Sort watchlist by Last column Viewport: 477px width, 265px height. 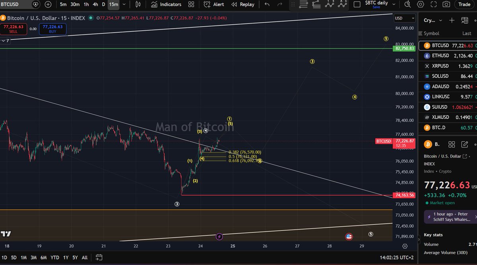tap(467, 34)
